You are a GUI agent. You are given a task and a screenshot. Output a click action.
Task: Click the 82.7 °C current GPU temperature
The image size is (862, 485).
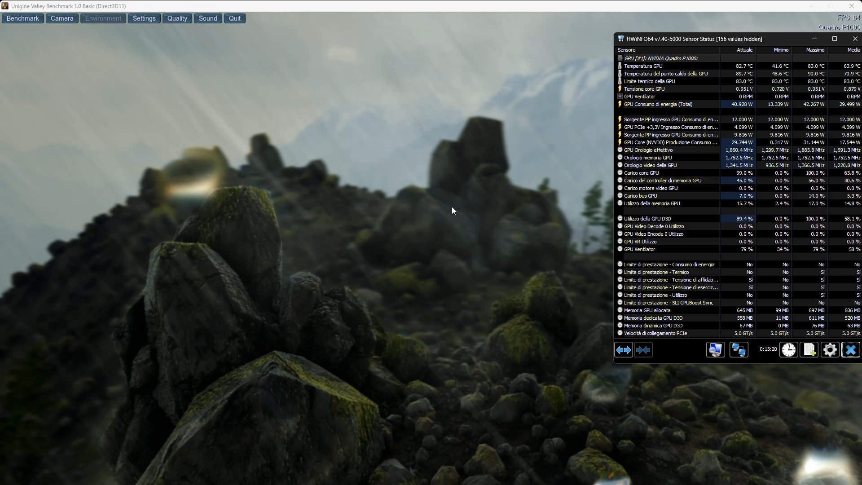744,66
